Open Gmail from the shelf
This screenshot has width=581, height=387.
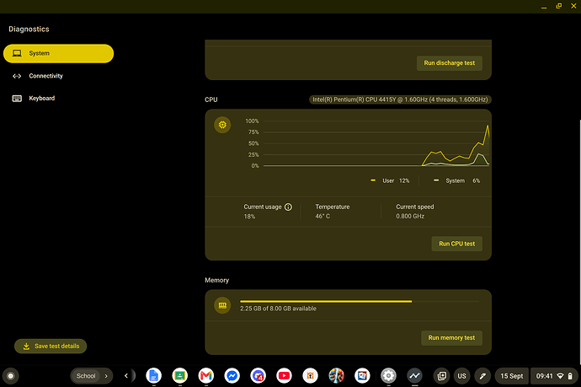point(206,376)
